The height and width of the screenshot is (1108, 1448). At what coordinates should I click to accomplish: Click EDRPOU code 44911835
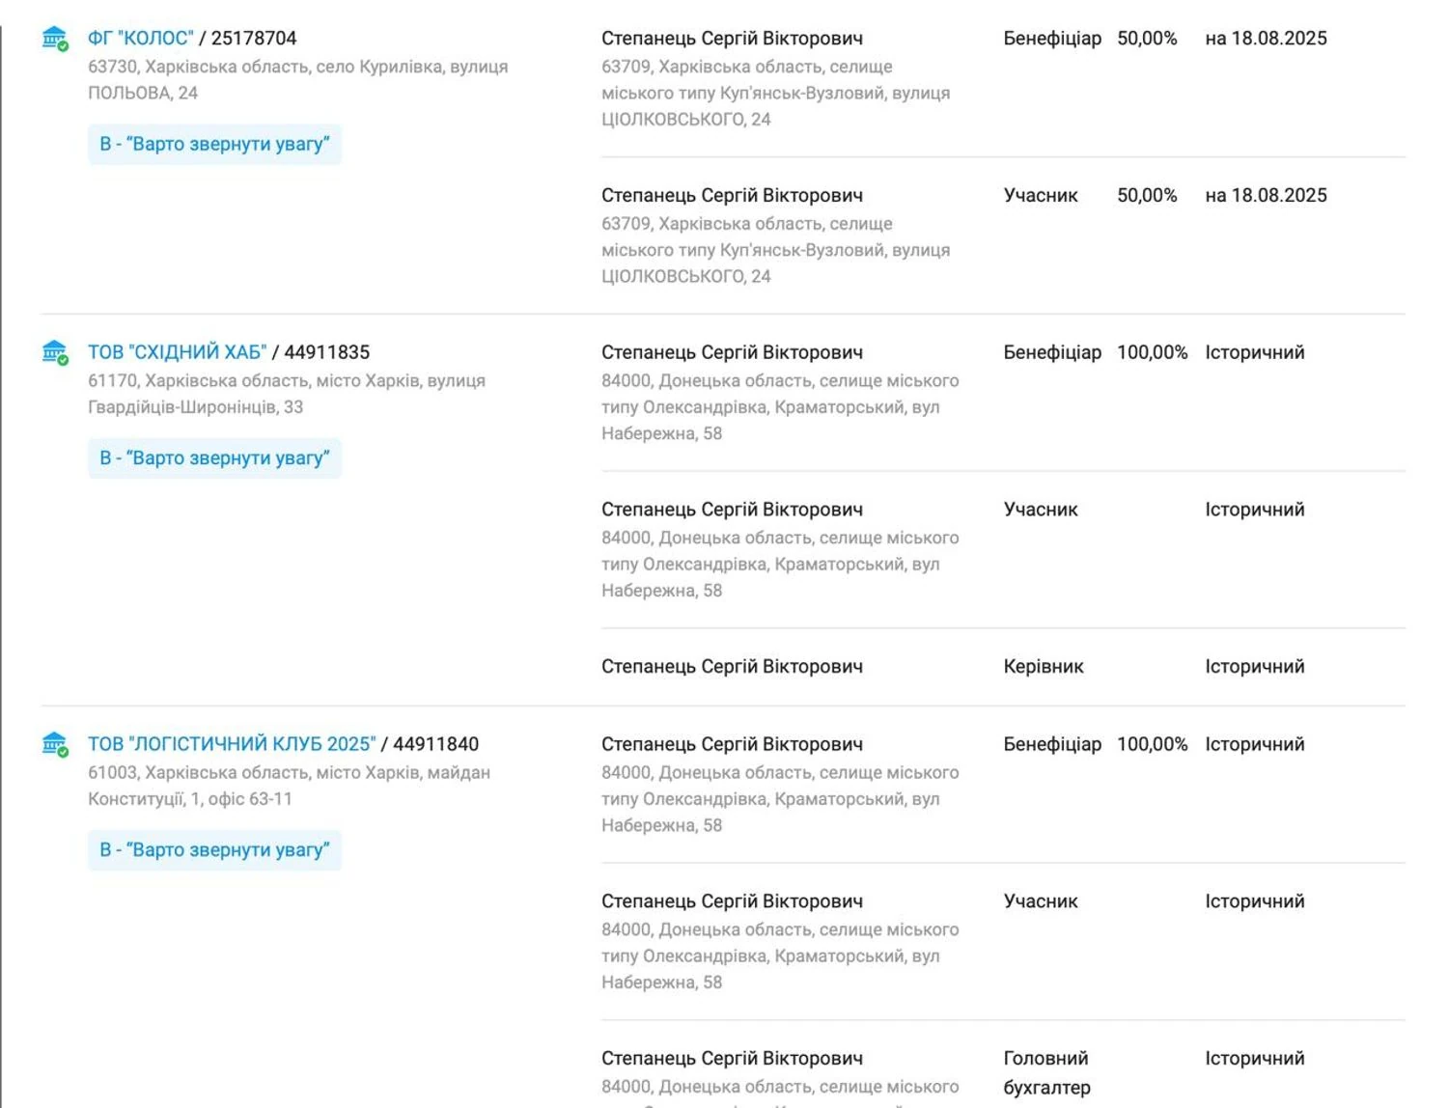[x=326, y=352]
